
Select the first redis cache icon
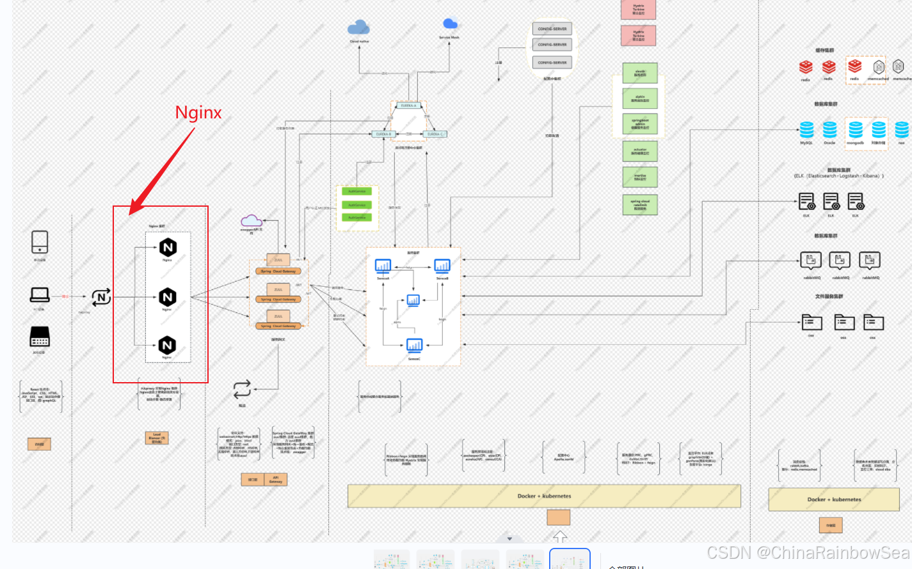pyautogui.click(x=806, y=67)
